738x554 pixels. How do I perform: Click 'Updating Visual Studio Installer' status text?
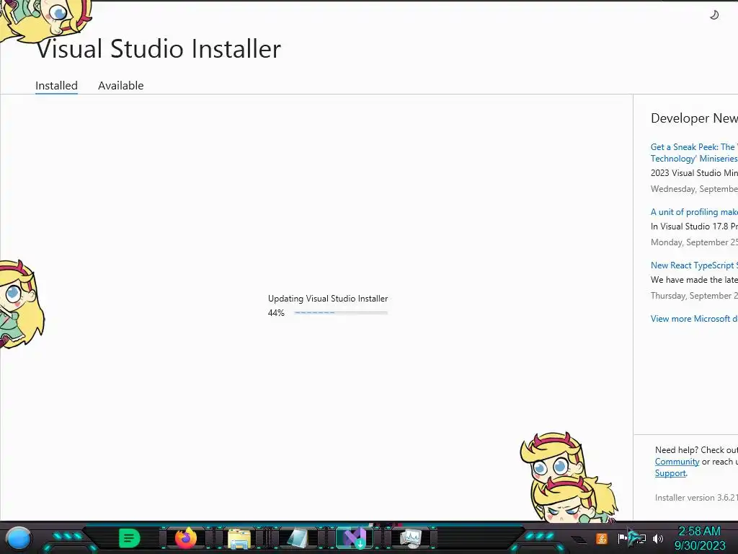pos(328,299)
